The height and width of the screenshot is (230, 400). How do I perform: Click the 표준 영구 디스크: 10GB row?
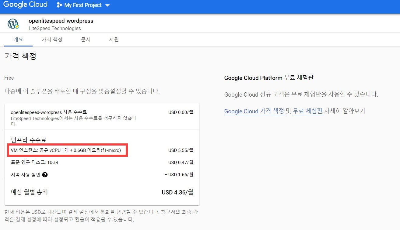(102, 163)
